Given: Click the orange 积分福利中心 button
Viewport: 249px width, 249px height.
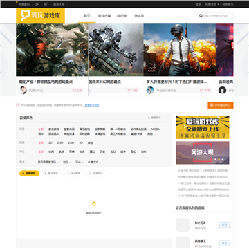Looking at the screenshot, I should click(221, 105).
